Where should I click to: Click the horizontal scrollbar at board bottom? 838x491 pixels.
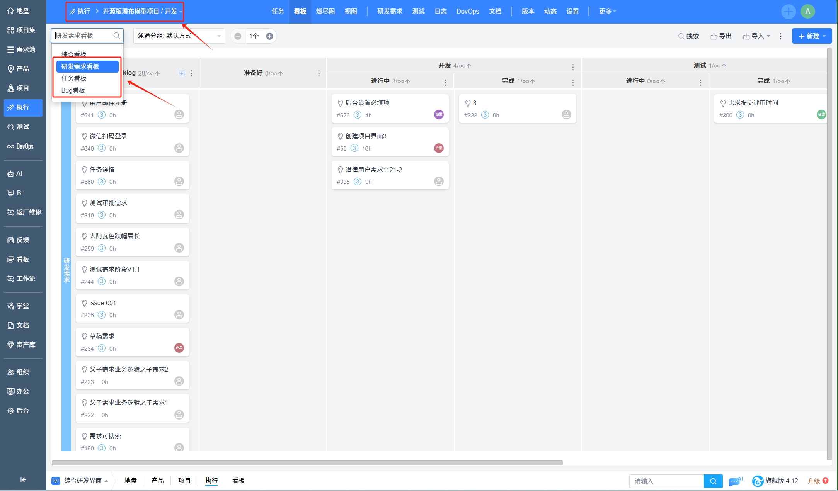(307, 462)
